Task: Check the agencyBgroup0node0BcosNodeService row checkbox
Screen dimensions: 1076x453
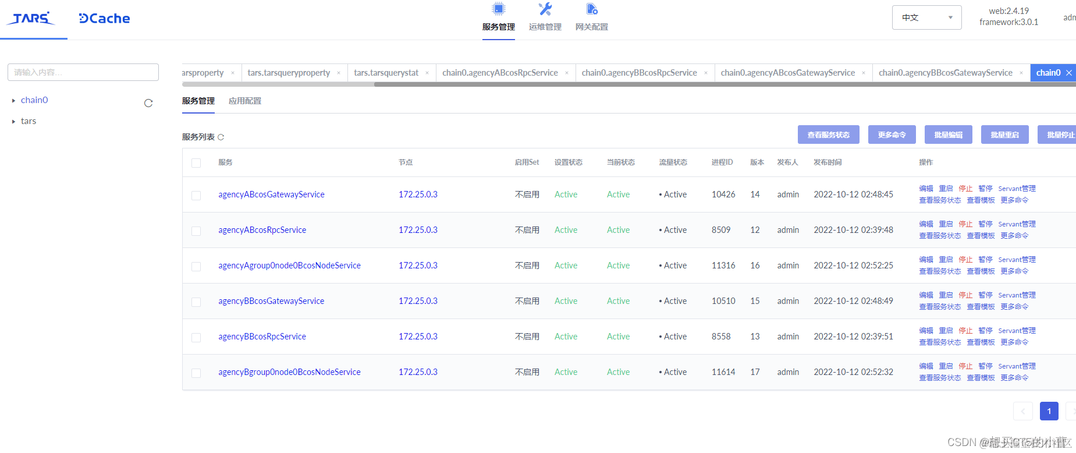Action: point(196,373)
